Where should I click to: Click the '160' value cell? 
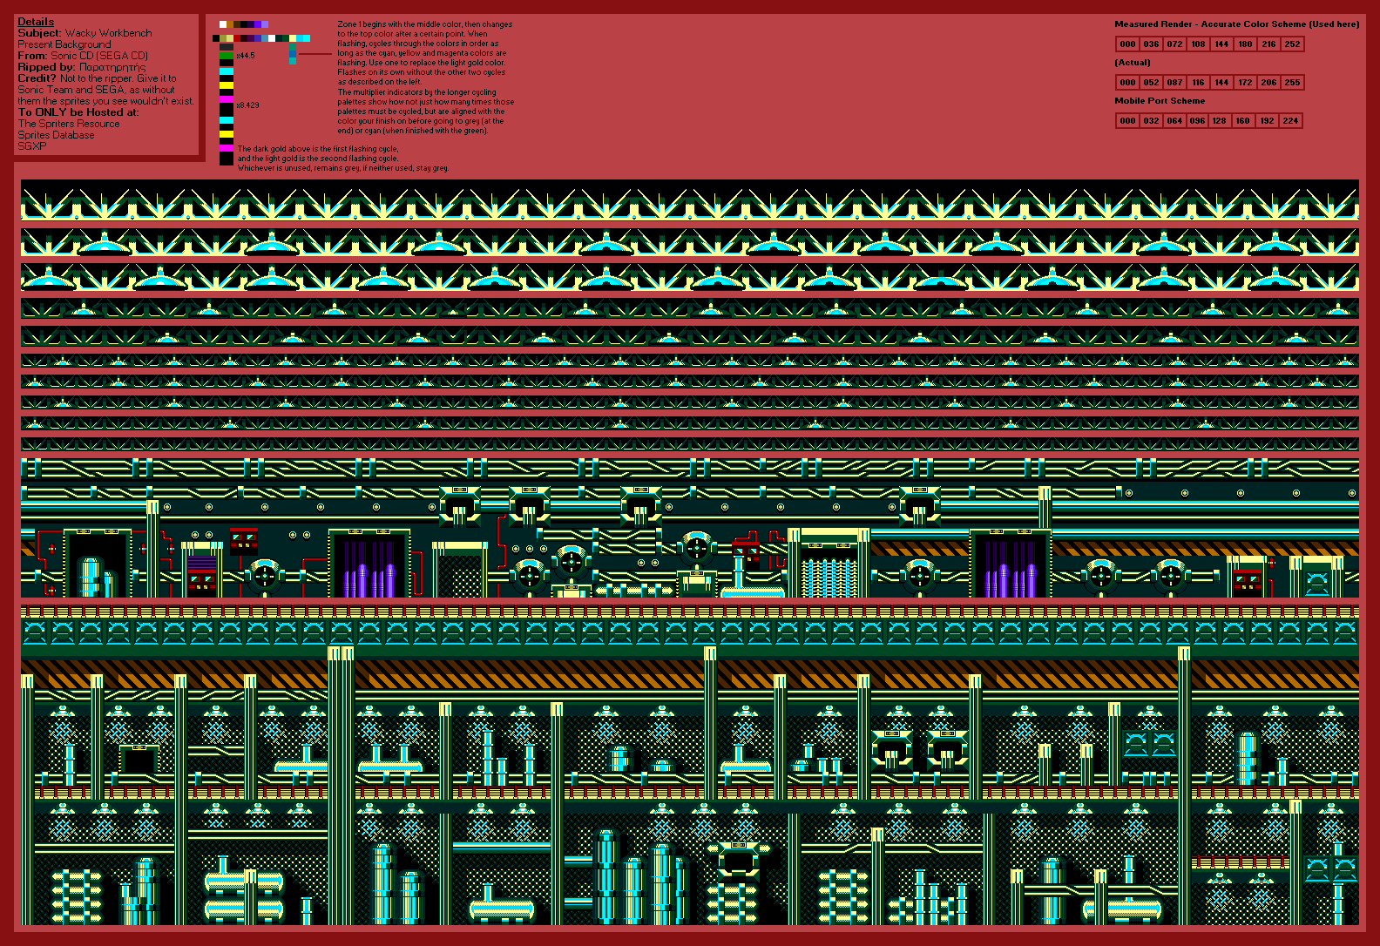coord(1242,121)
